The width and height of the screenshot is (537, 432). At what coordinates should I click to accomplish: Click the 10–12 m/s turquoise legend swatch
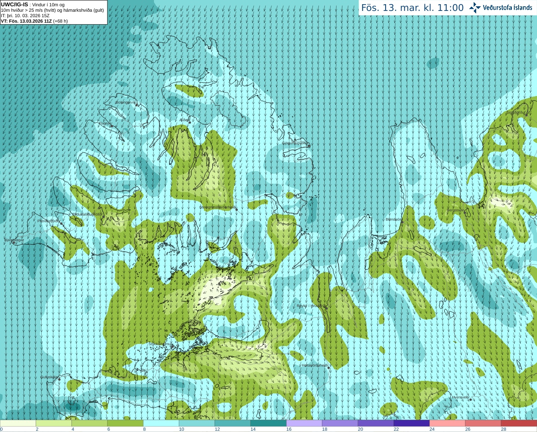(197, 423)
